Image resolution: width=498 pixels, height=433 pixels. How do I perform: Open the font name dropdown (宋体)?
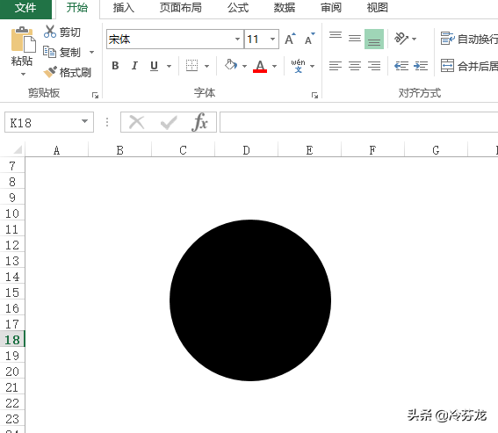[x=237, y=39]
